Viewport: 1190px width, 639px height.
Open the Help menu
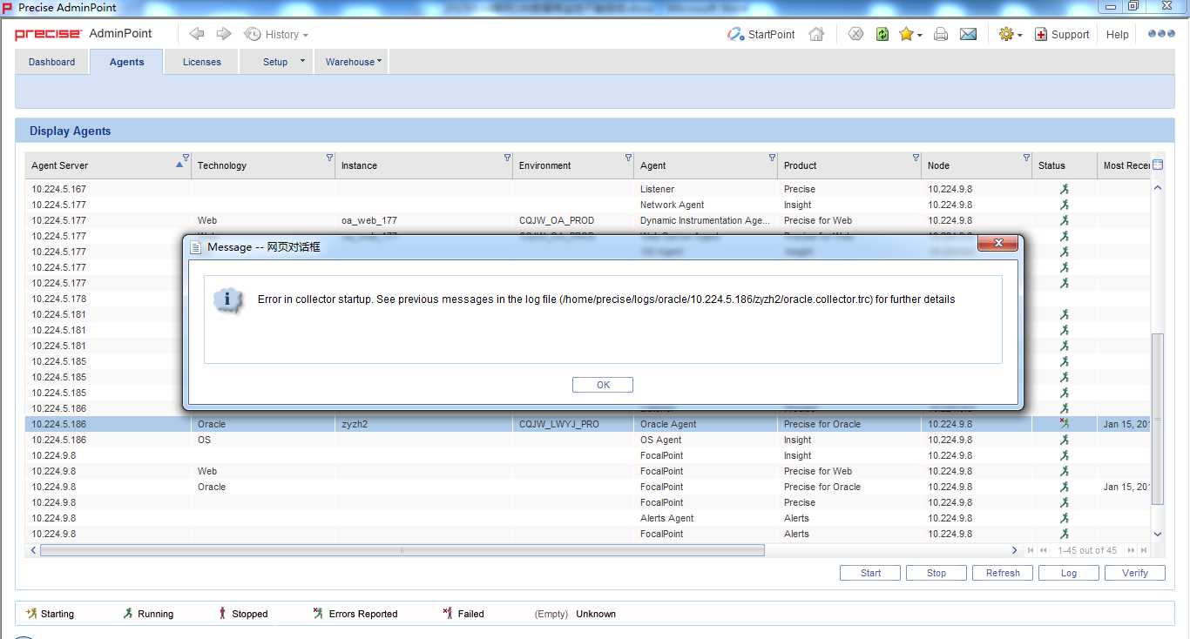(1118, 34)
